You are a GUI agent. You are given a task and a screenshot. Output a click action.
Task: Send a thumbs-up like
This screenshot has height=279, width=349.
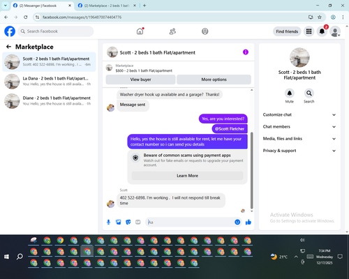click(248, 222)
